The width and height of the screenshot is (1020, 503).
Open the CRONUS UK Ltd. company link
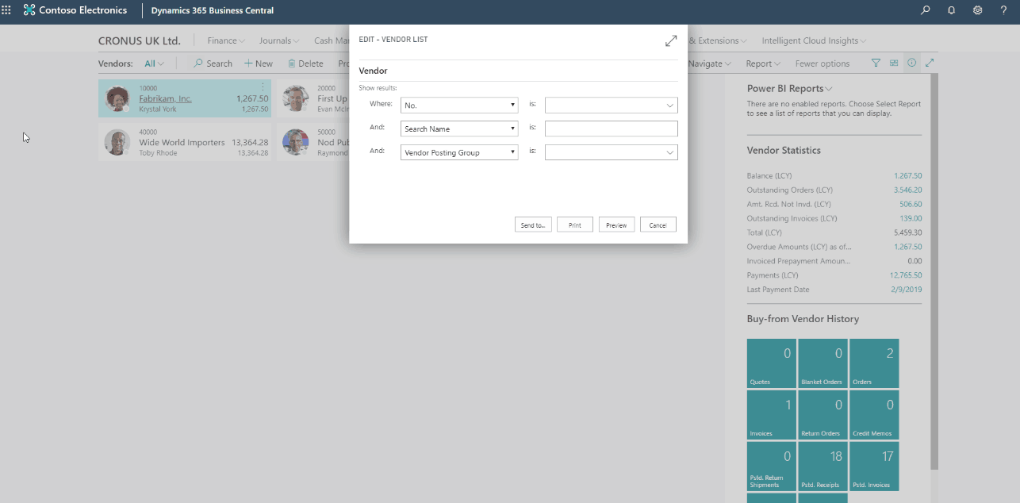pos(140,40)
